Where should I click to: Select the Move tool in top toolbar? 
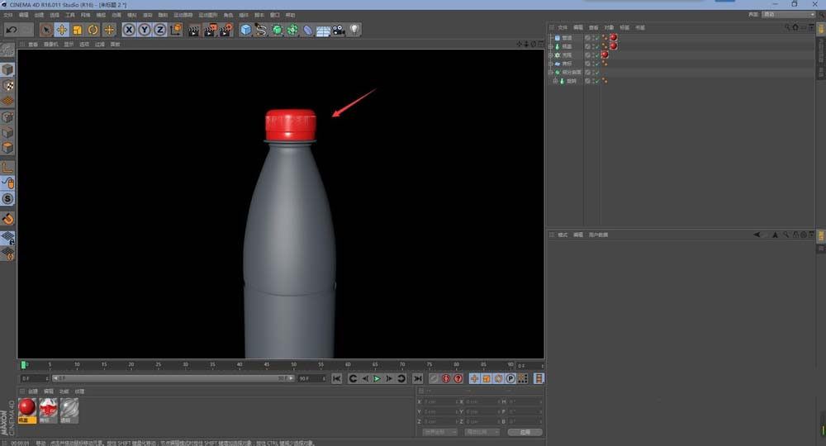click(61, 30)
